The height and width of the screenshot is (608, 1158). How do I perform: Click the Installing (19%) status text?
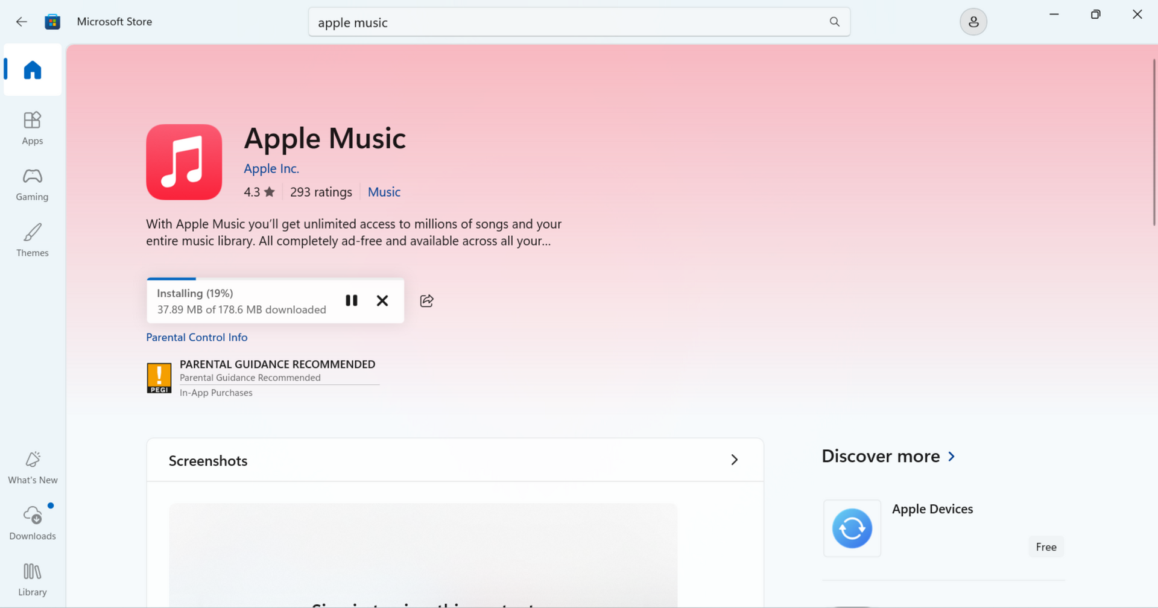pos(195,293)
